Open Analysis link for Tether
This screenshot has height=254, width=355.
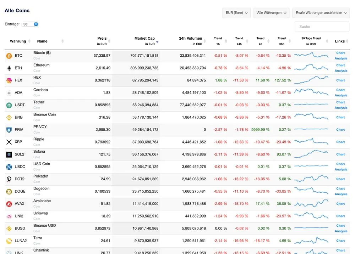pyautogui.click(x=341, y=108)
